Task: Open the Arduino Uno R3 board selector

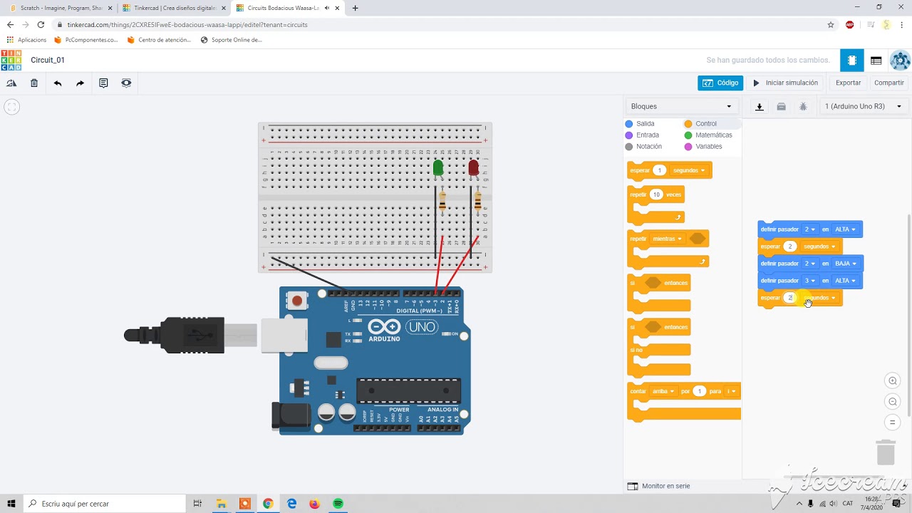Action: [x=863, y=106]
